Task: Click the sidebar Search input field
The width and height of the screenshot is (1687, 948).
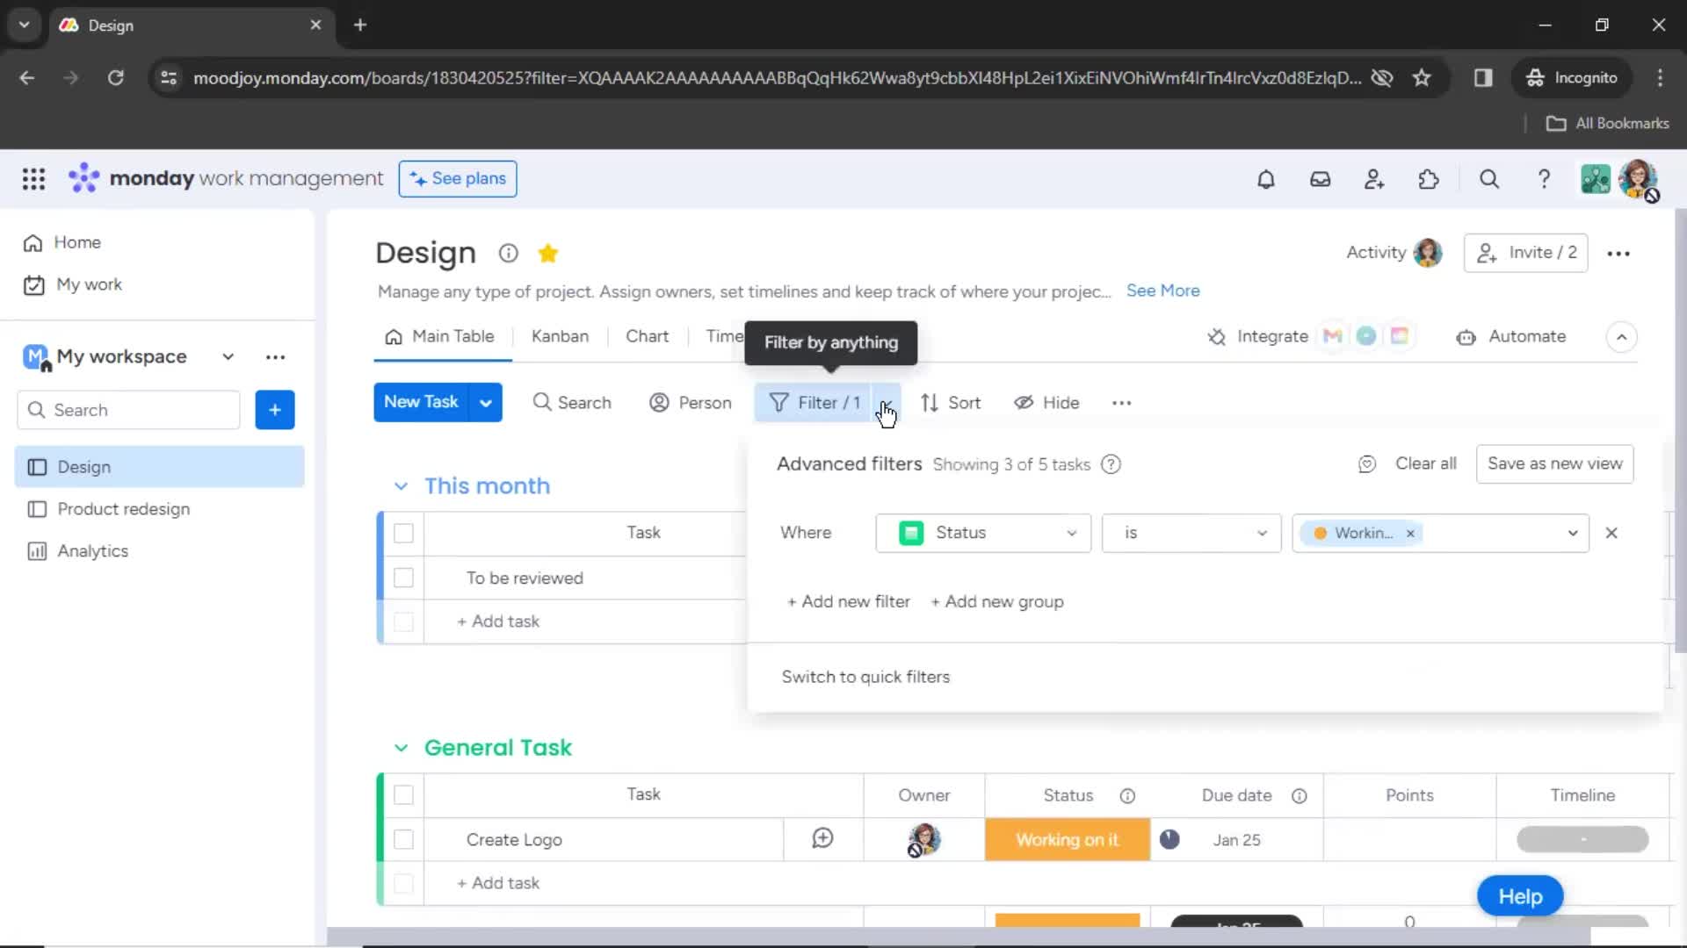Action: [x=128, y=410]
